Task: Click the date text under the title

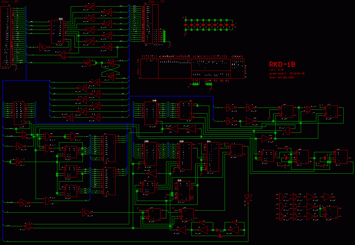Action: coord(282,77)
